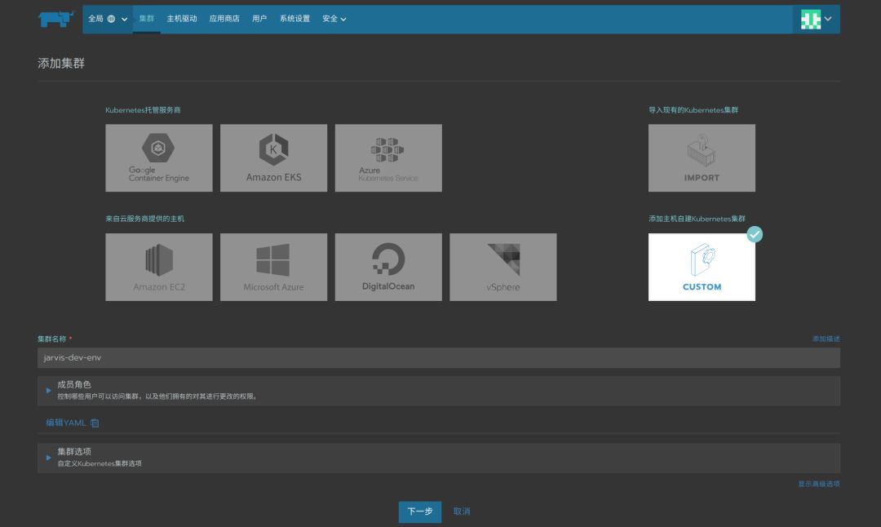Image resolution: width=881 pixels, height=527 pixels.
Task: Click the 添加描述 link
Action: click(x=826, y=339)
